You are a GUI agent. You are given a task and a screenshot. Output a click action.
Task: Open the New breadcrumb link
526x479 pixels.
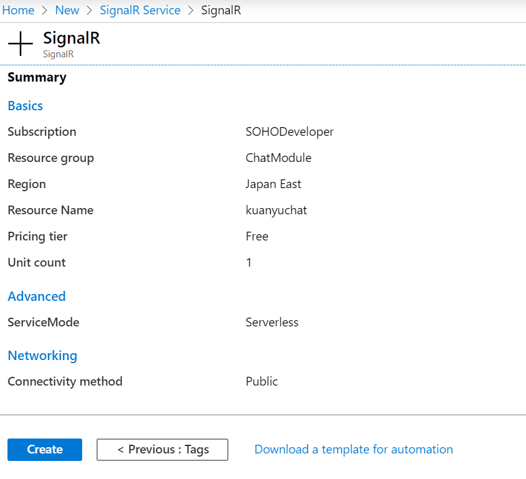coord(67,11)
